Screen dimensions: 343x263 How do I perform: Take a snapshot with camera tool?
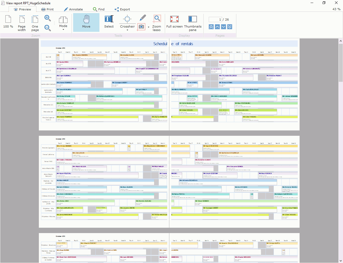click(x=141, y=27)
